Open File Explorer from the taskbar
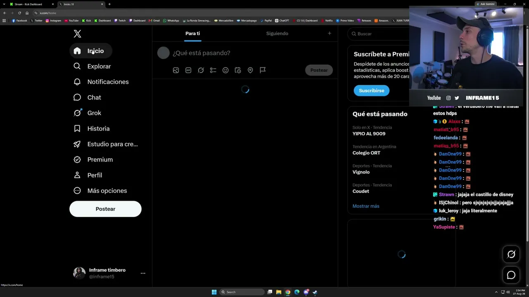 [x=279, y=292]
